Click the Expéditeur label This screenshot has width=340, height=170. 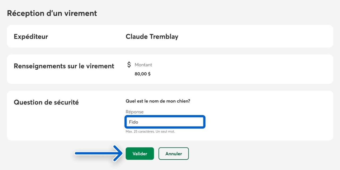31,36
